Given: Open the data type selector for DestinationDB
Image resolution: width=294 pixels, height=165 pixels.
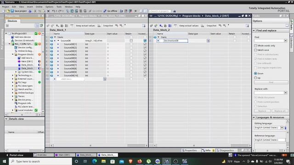Looking at the screenshot, I should (x=208, y=41).
